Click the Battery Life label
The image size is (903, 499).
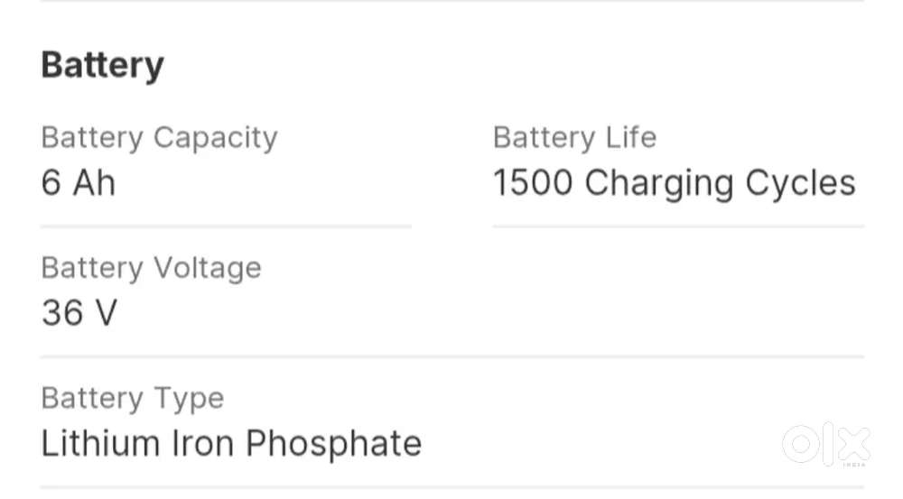(x=574, y=138)
